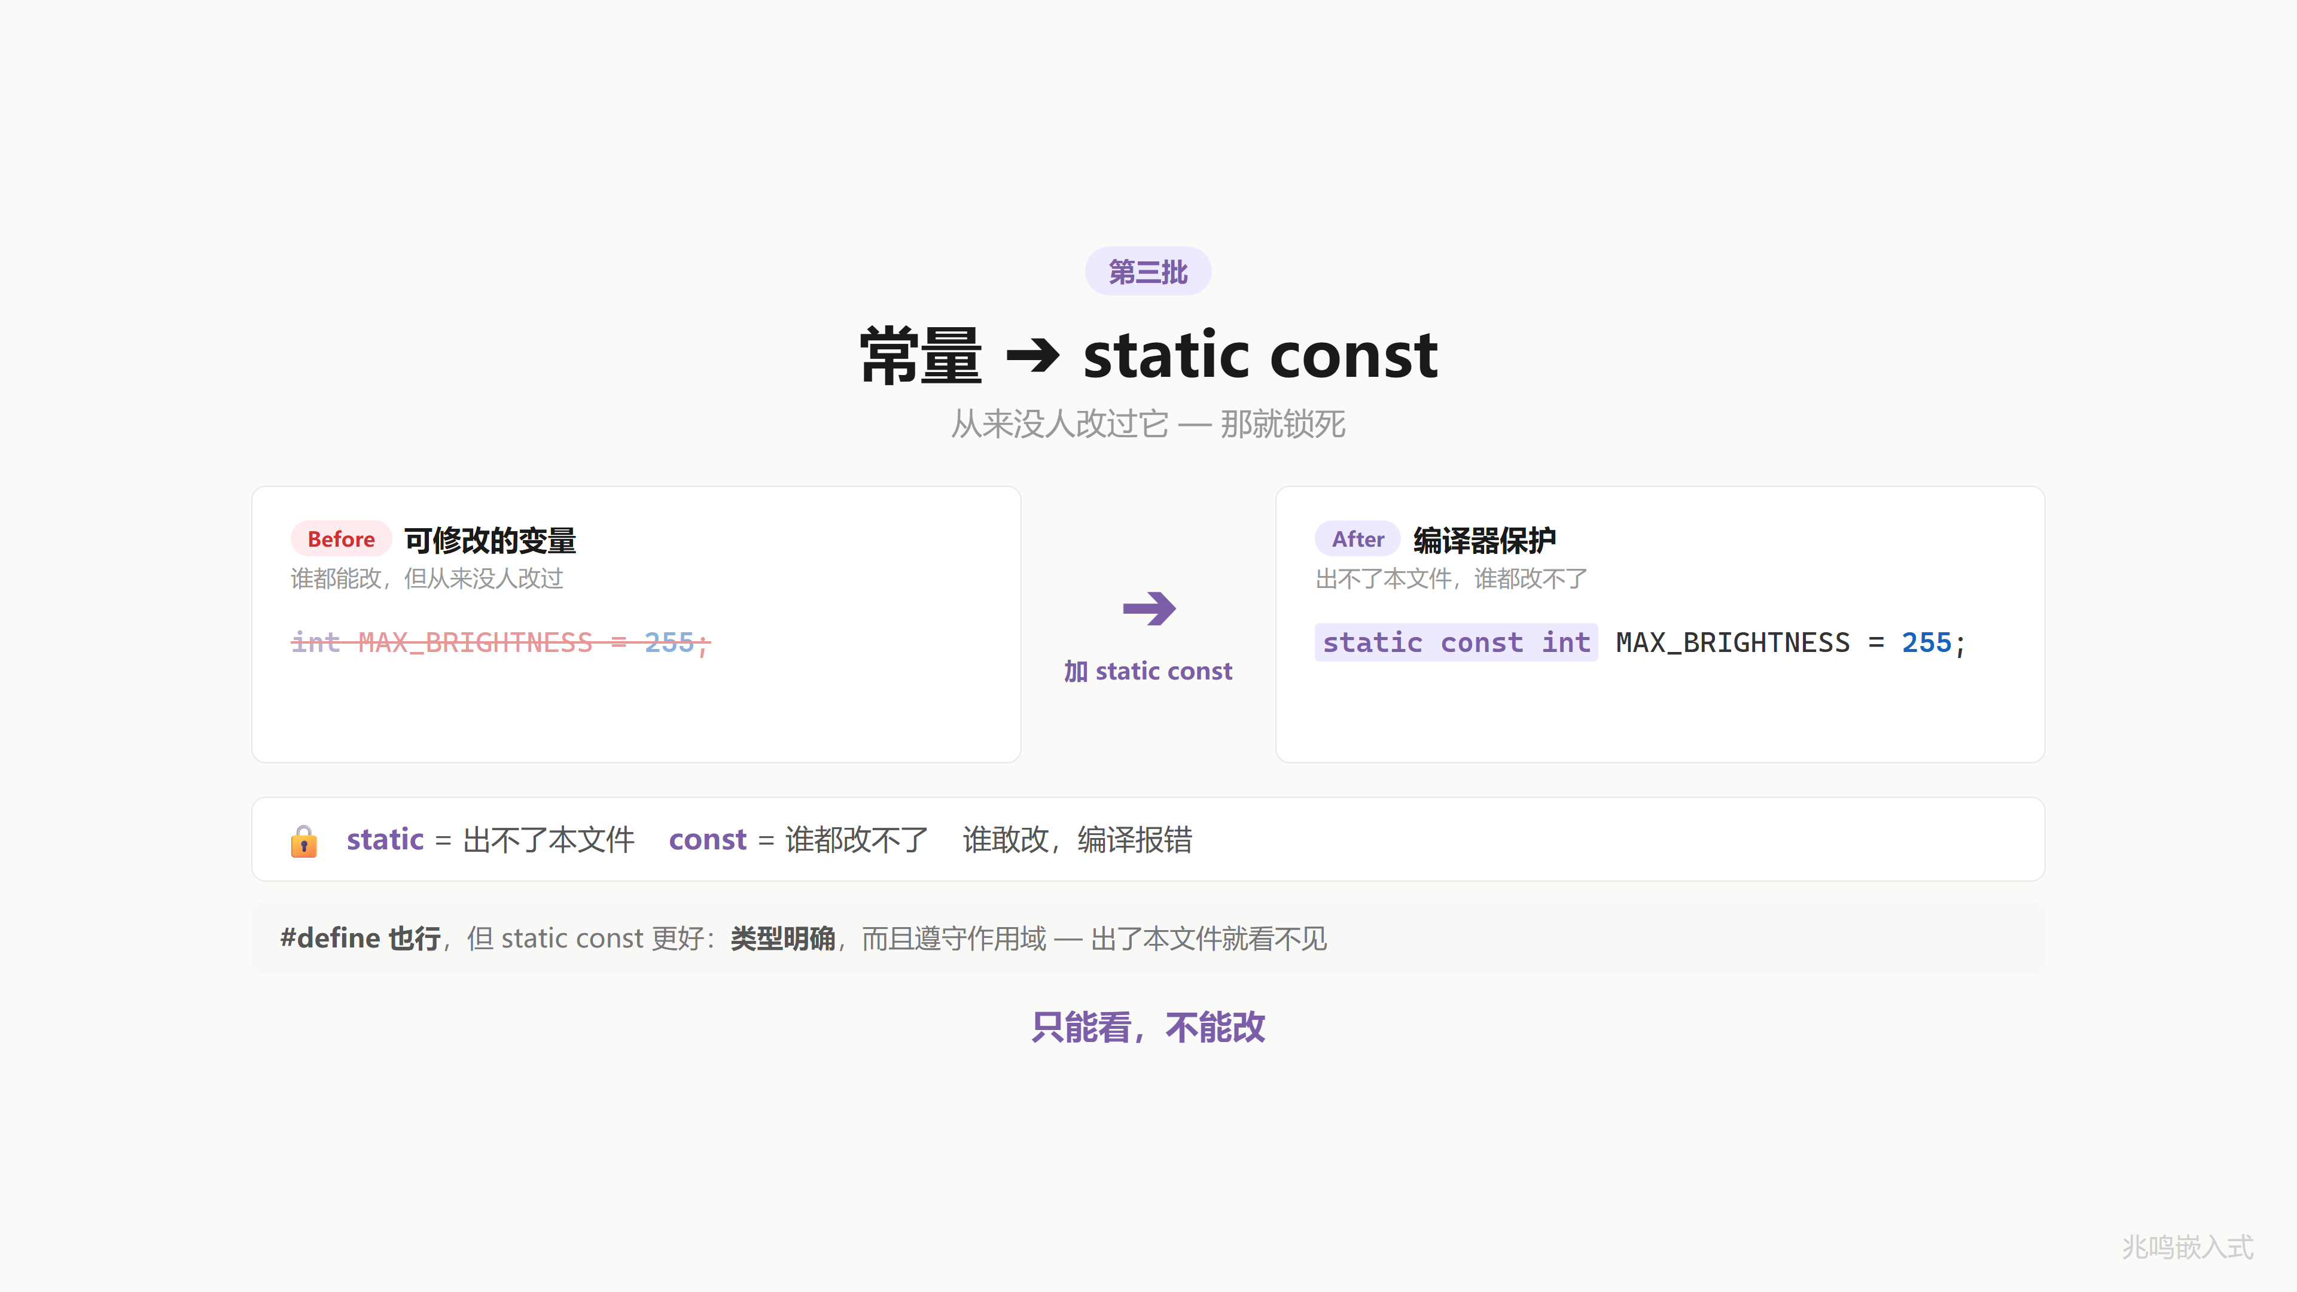Click the struck-through int MAX_BRIGHTNESS code line
The image size is (2297, 1292).
[501, 643]
